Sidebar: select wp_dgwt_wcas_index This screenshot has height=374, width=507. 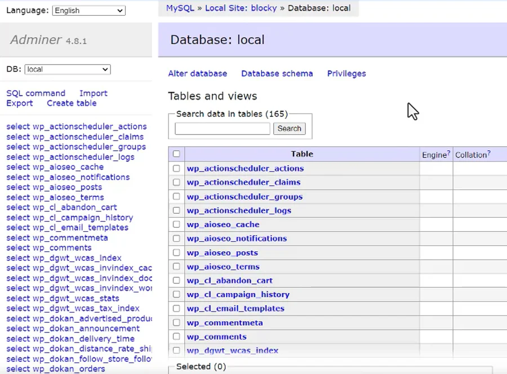click(x=64, y=258)
